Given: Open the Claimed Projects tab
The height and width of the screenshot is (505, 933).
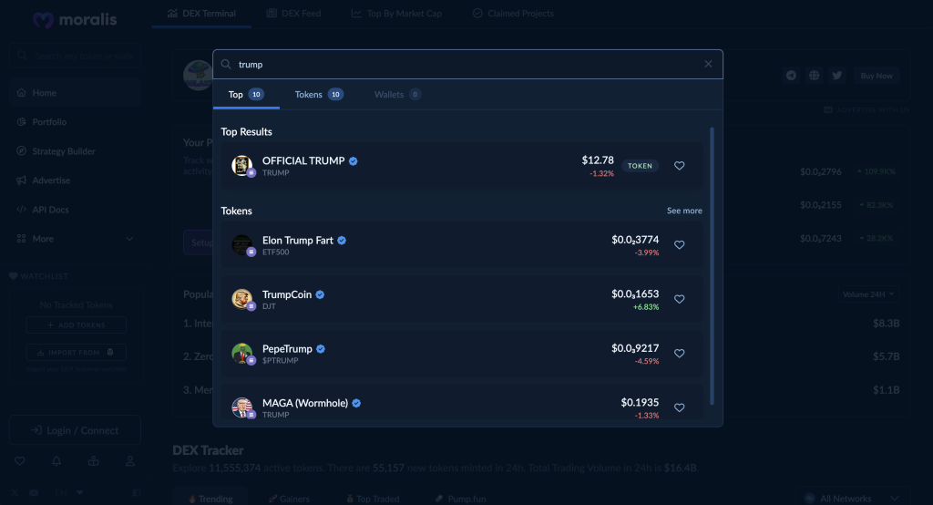Looking at the screenshot, I should [513, 13].
